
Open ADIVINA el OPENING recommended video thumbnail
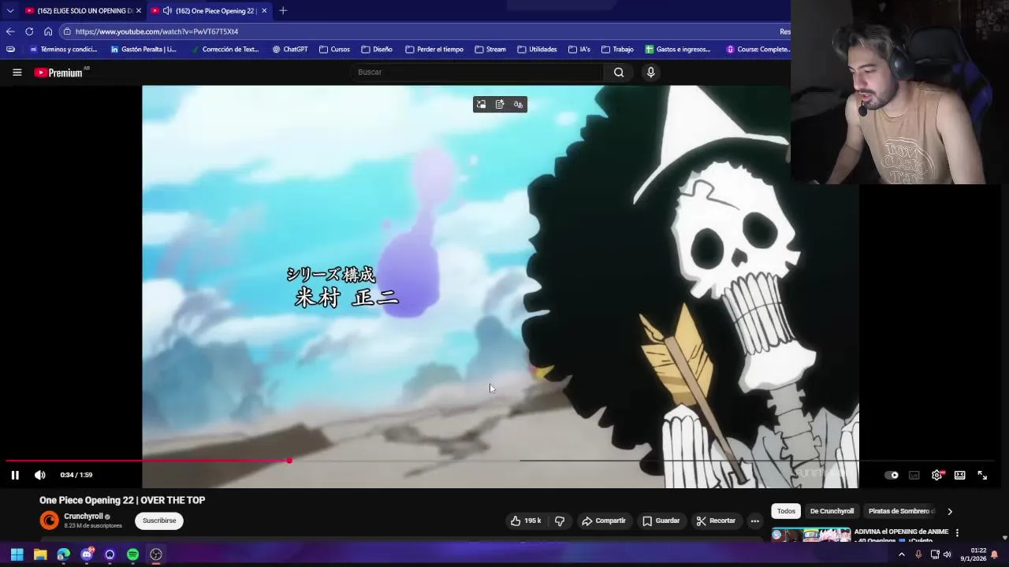pos(811,535)
